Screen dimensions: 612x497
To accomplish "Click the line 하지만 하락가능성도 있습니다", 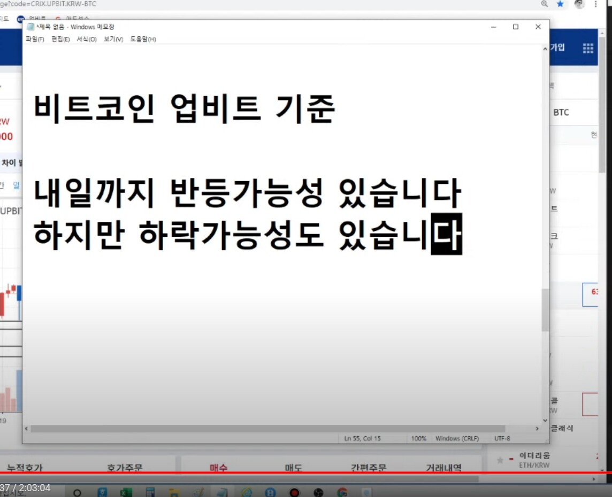I will [x=248, y=234].
